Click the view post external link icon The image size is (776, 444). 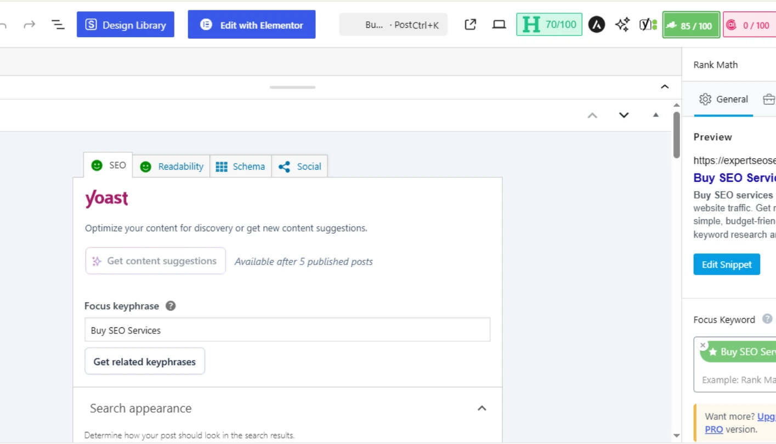pos(471,25)
